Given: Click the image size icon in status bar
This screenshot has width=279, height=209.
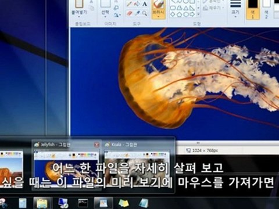Looking at the screenshot, I should click(188, 150).
